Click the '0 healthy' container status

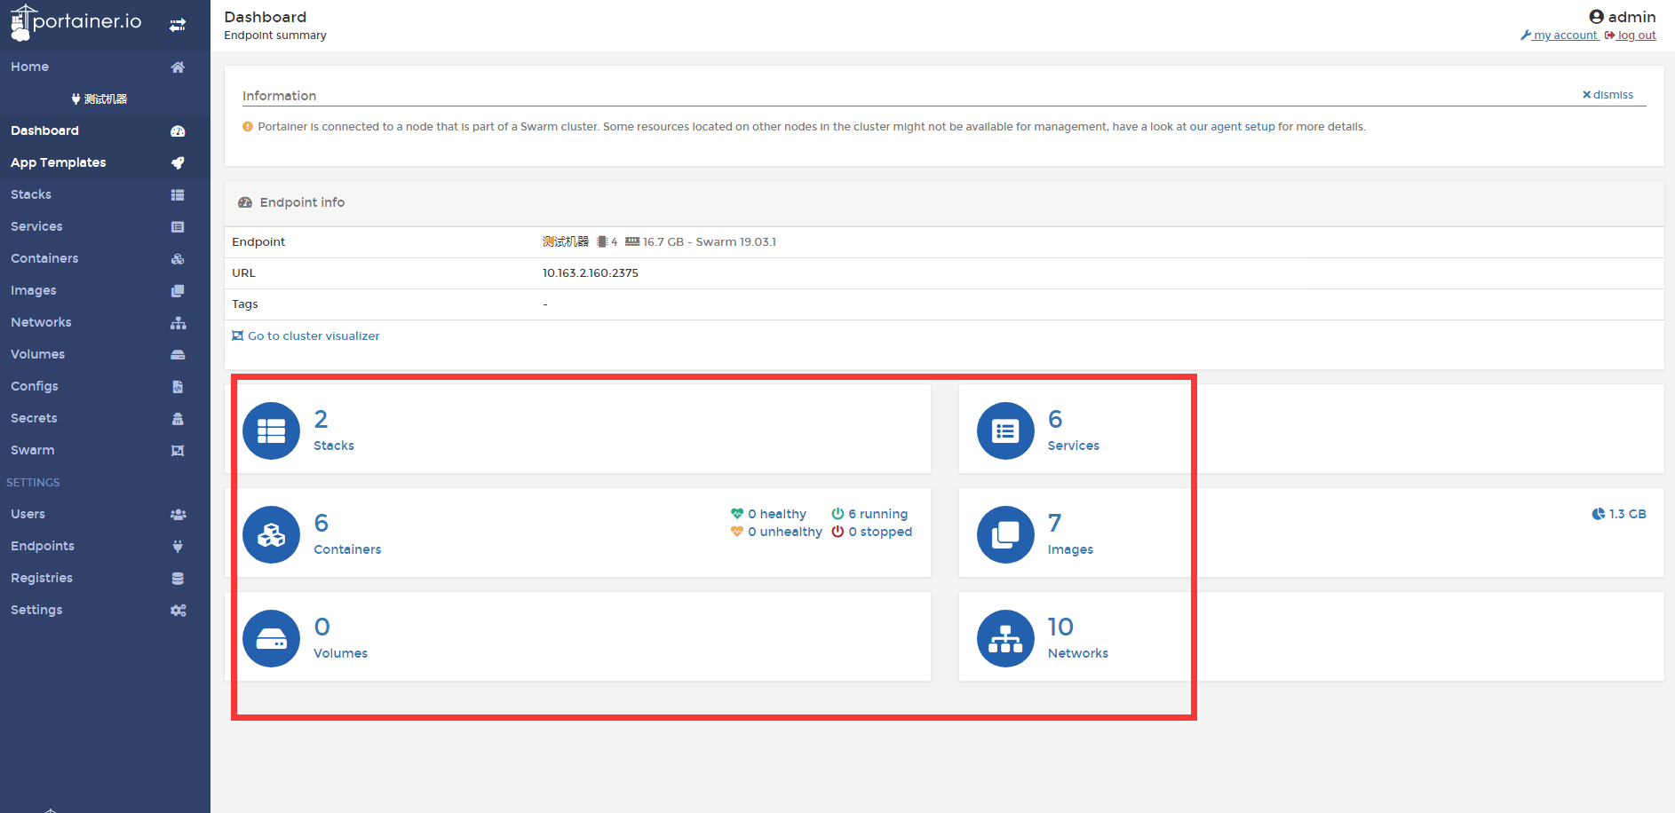(x=768, y=514)
